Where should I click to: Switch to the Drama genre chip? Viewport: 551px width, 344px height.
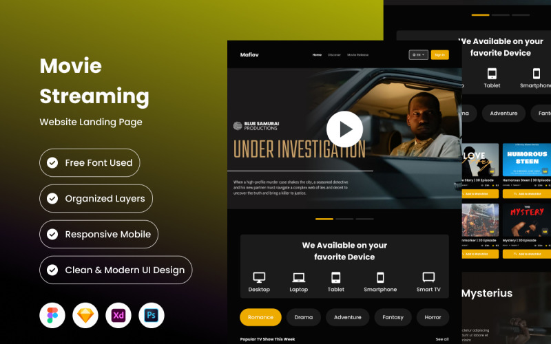(x=304, y=317)
